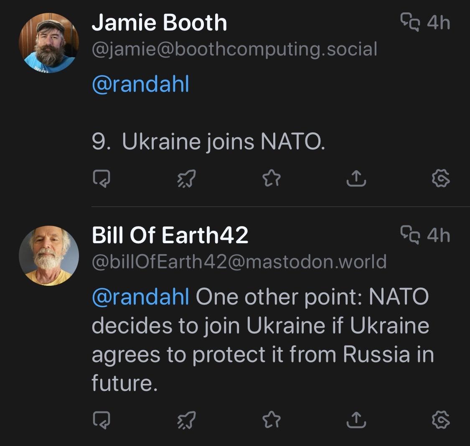Open @randahl mention in Bill's post
The width and height of the screenshot is (470, 446).
click(x=140, y=297)
